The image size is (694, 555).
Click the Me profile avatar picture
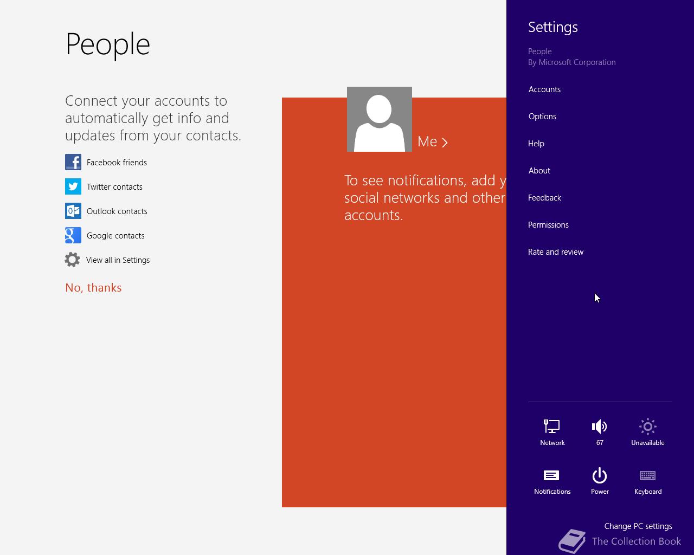tap(380, 119)
